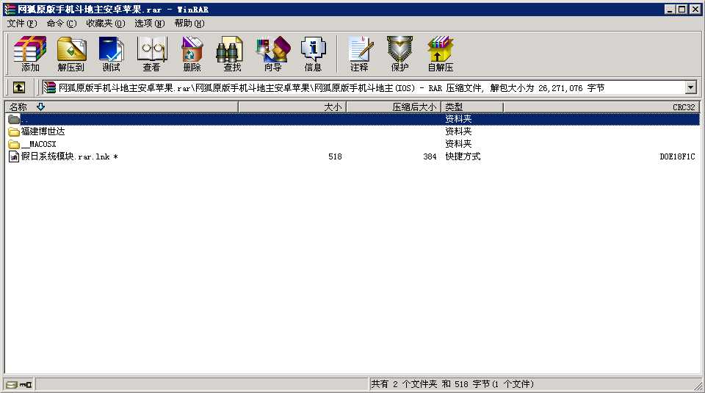Sort by Type (类型) column header
Image resolution: width=705 pixels, height=393 pixels.
pyautogui.click(x=472, y=107)
